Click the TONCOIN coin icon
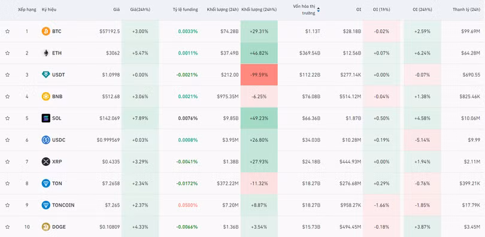485x237 pixels. pyautogui.click(x=46, y=205)
